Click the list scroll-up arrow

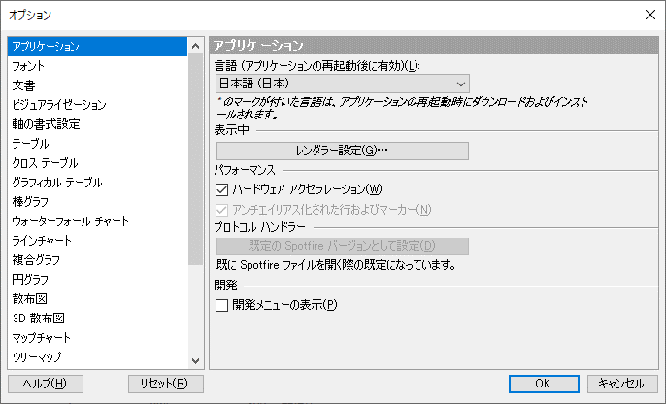[x=195, y=46]
